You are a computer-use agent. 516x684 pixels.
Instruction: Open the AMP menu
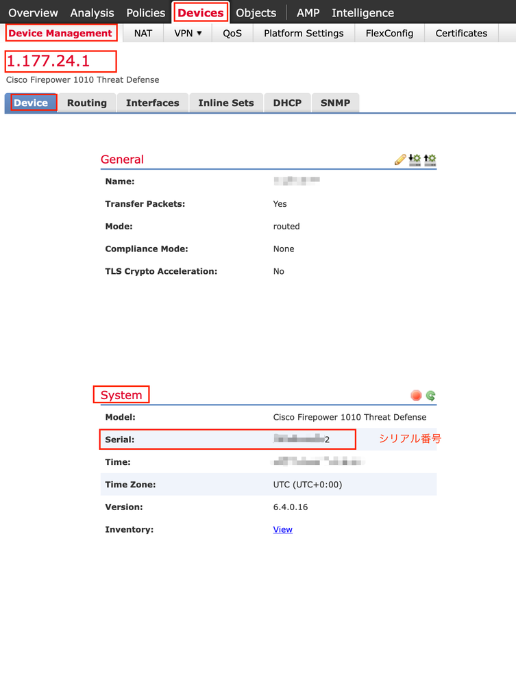point(308,12)
